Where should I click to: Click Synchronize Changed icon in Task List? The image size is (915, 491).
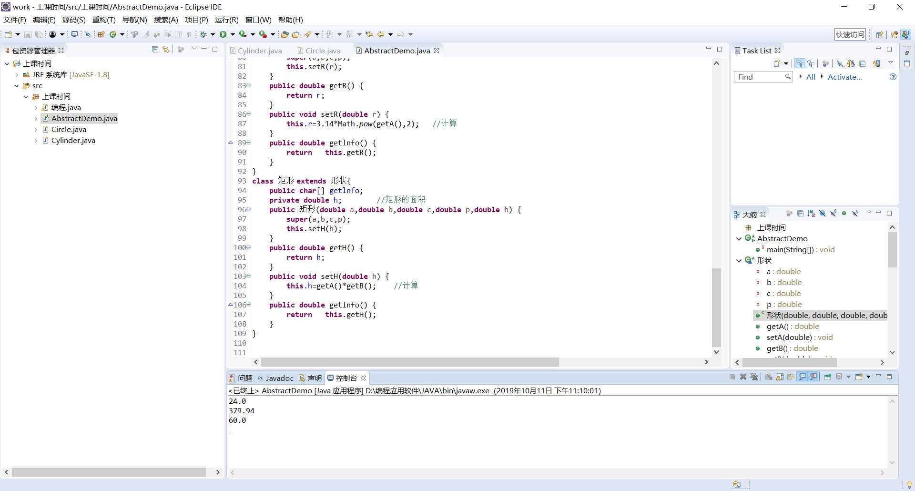[876, 63]
